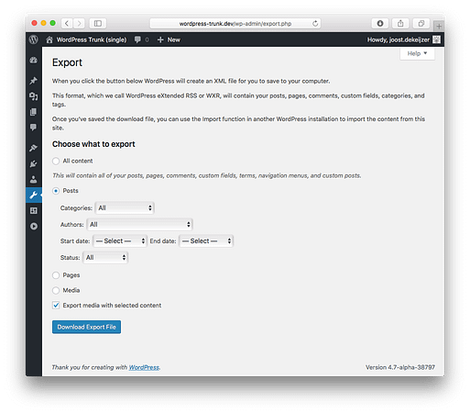This screenshot has height=413, width=470.
Task: Go forward in Safari
Action: tap(79, 23)
